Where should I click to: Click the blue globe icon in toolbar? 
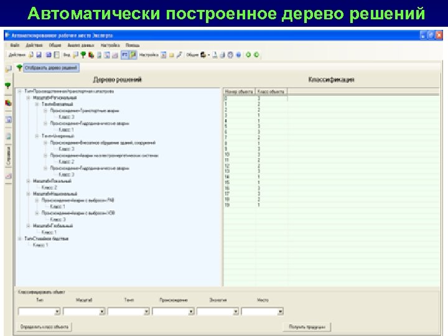(x=238, y=55)
